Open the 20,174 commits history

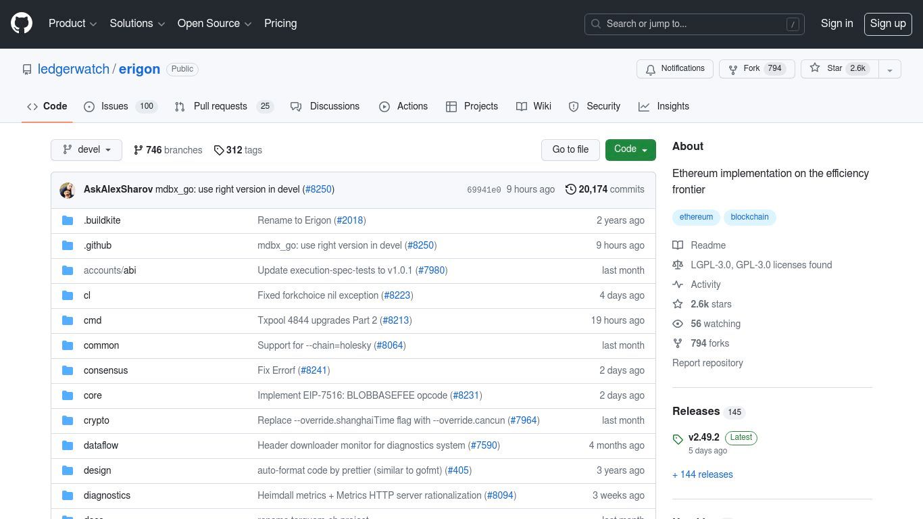pos(605,189)
